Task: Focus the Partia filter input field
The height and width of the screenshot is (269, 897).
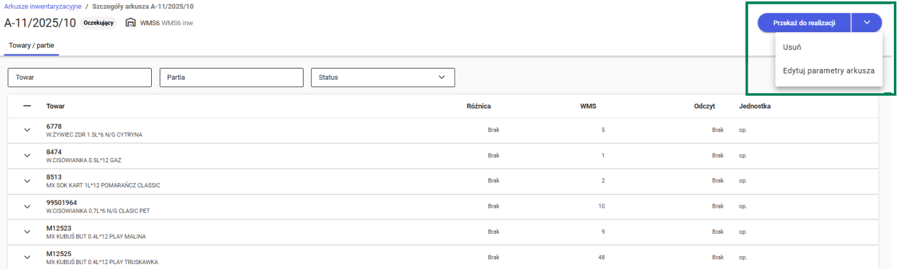Action: [x=231, y=77]
